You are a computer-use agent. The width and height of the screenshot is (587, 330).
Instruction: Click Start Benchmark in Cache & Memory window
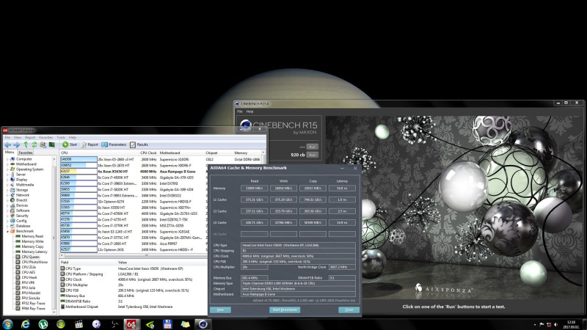(285, 309)
